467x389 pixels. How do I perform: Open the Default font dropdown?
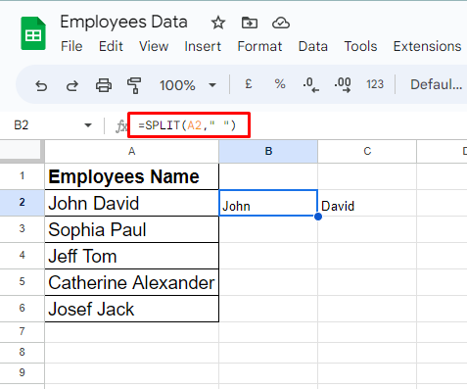pyautogui.click(x=437, y=84)
